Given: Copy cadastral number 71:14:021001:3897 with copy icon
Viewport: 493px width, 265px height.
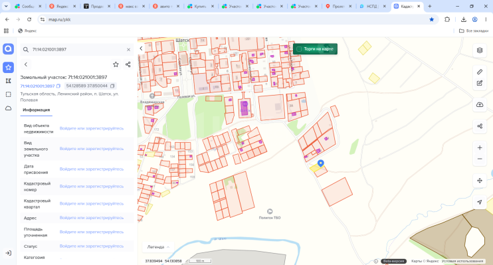Looking at the screenshot, I should click(58, 86).
